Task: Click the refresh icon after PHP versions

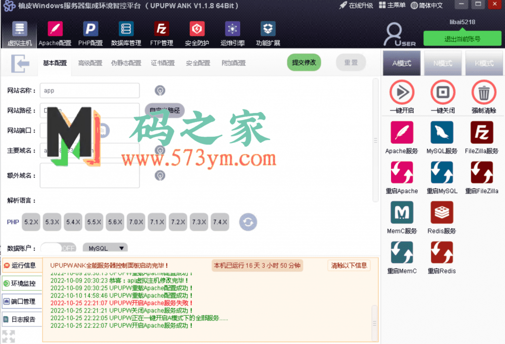Action: tap(248, 222)
